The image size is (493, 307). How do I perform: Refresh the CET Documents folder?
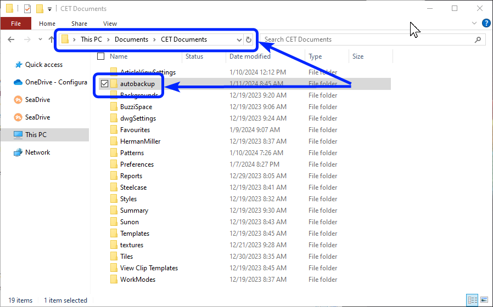click(x=249, y=40)
